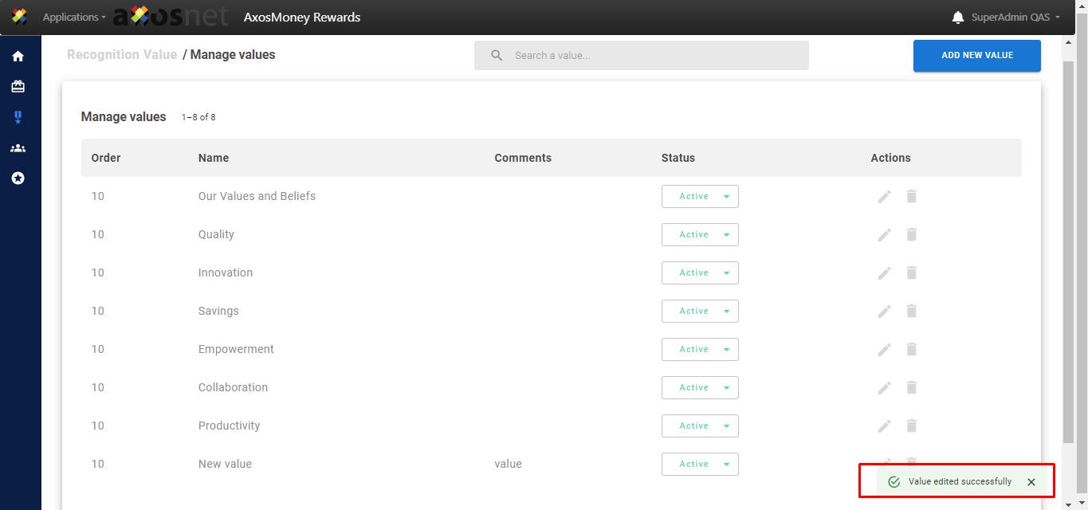Image resolution: width=1088 pixels, height=510 pixels.
Task: Edit the Quality value with pencil icon
Action: click(884, 235)
